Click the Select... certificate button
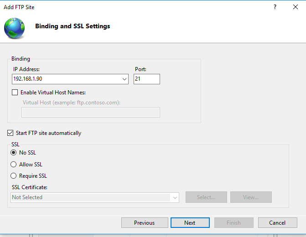The height and width of the screenshot is (237, 306). click(206, 197)
